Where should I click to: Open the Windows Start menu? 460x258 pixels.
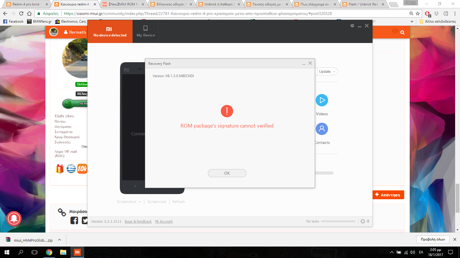click(x=7, y=252)
